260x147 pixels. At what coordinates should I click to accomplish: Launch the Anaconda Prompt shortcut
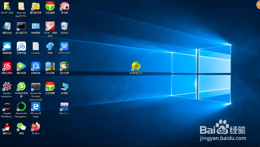(36, 87)
